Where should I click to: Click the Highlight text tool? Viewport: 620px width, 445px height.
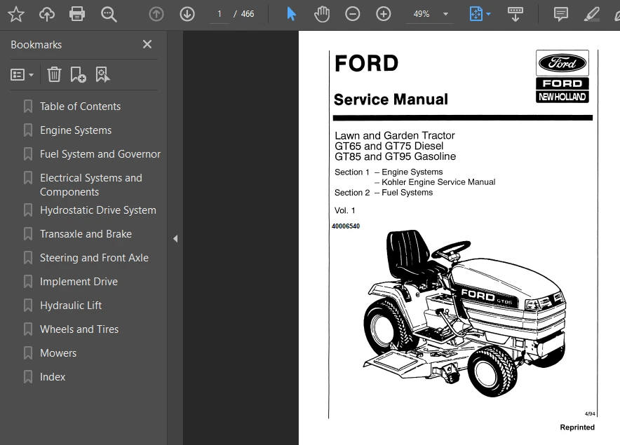[x=591, y=13]
